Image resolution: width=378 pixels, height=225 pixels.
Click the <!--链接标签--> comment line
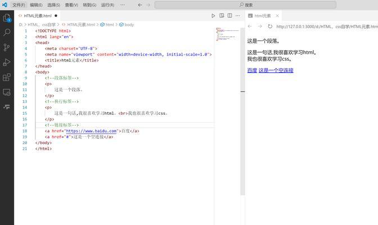click(61, 125)
